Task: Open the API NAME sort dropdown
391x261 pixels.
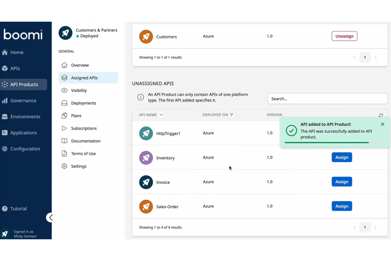Action: pos(161,115)
